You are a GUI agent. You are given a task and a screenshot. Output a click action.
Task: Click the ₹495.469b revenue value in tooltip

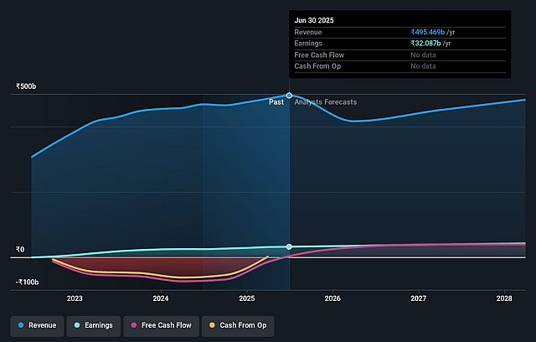point(428,32)
